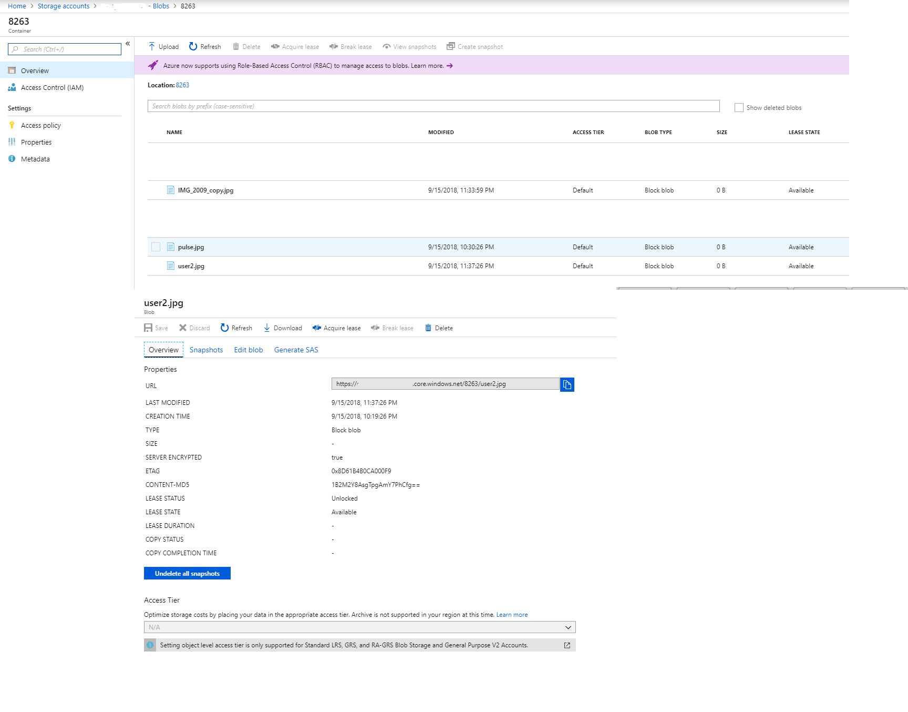Viewport: 908px width, 712px height.
Task: Copy the blob URL to clipboard
Action: 567,384
